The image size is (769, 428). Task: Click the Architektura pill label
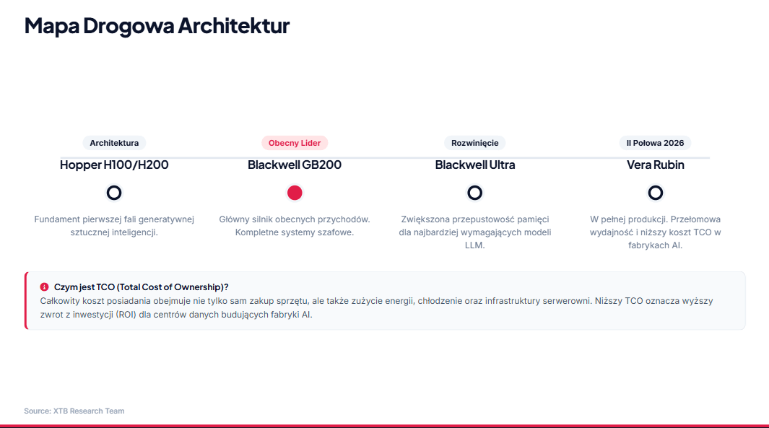114,143
